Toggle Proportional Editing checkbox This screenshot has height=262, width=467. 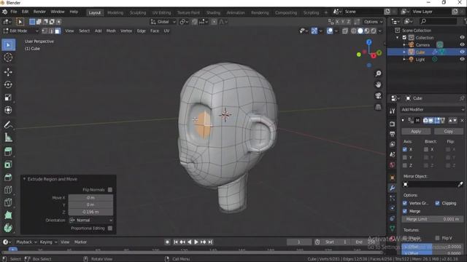click(110, 228)
